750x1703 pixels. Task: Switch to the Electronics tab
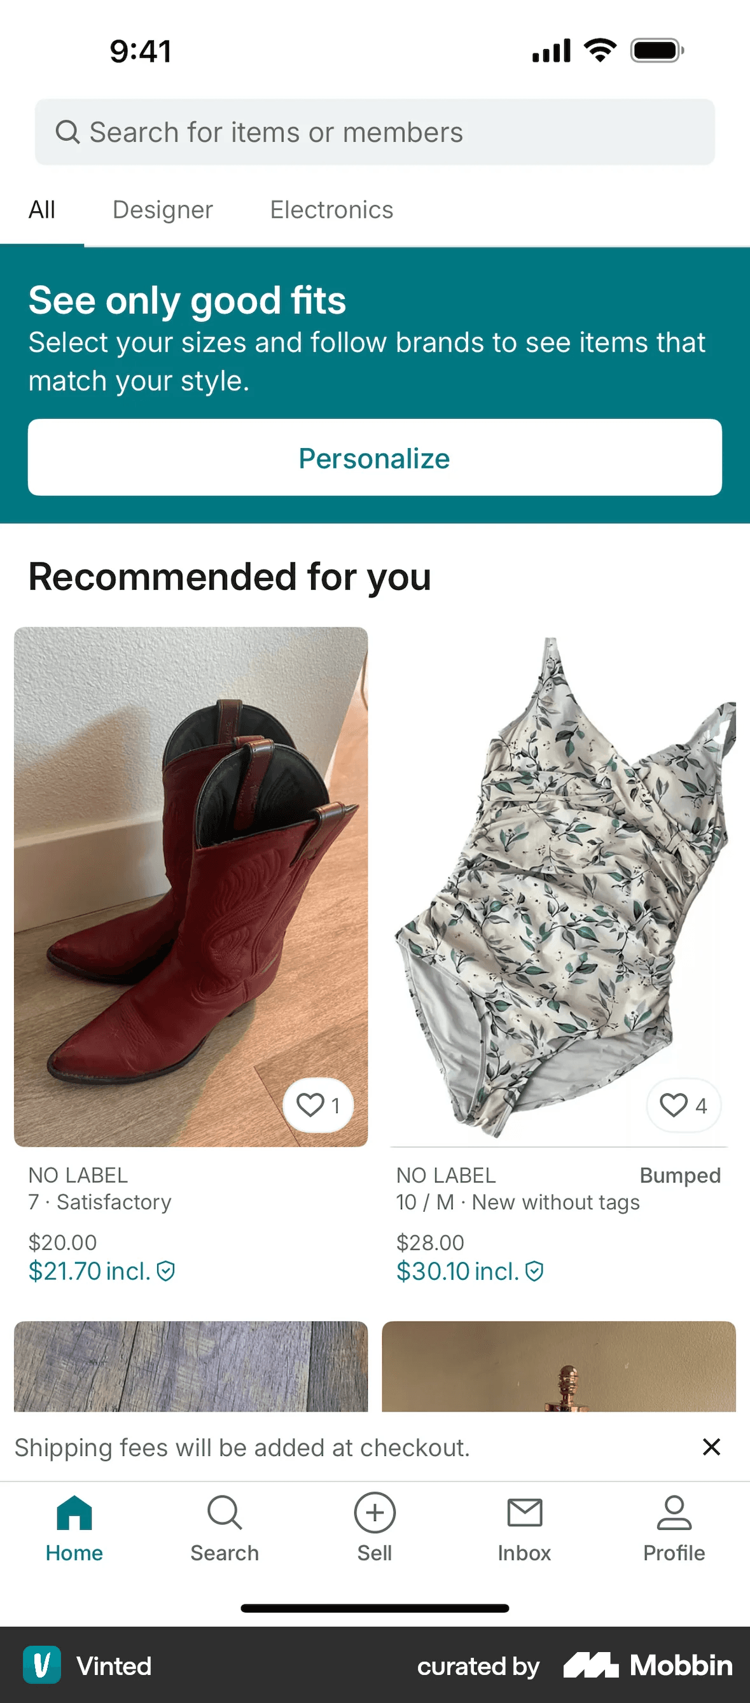[x=331, y=210]
